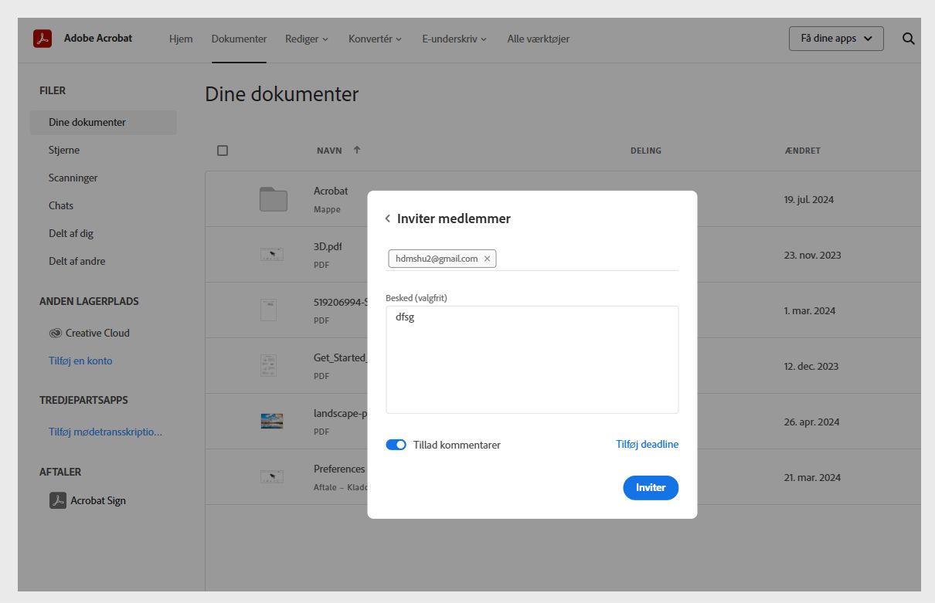Open the Konvertér dropdown

pyautogui.click(x=375, y=38)
